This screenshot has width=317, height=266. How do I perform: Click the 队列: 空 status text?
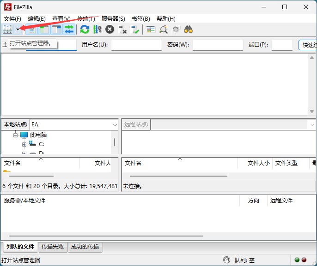click(244, 260)
